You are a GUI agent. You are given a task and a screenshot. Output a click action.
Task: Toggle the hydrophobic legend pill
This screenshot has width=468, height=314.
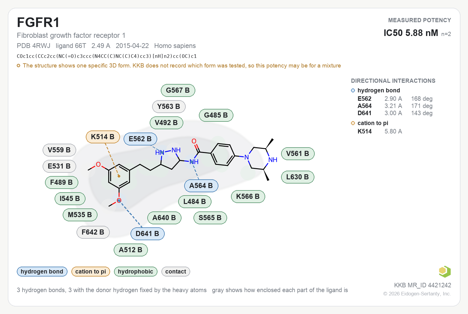click(x=136, y=271)
